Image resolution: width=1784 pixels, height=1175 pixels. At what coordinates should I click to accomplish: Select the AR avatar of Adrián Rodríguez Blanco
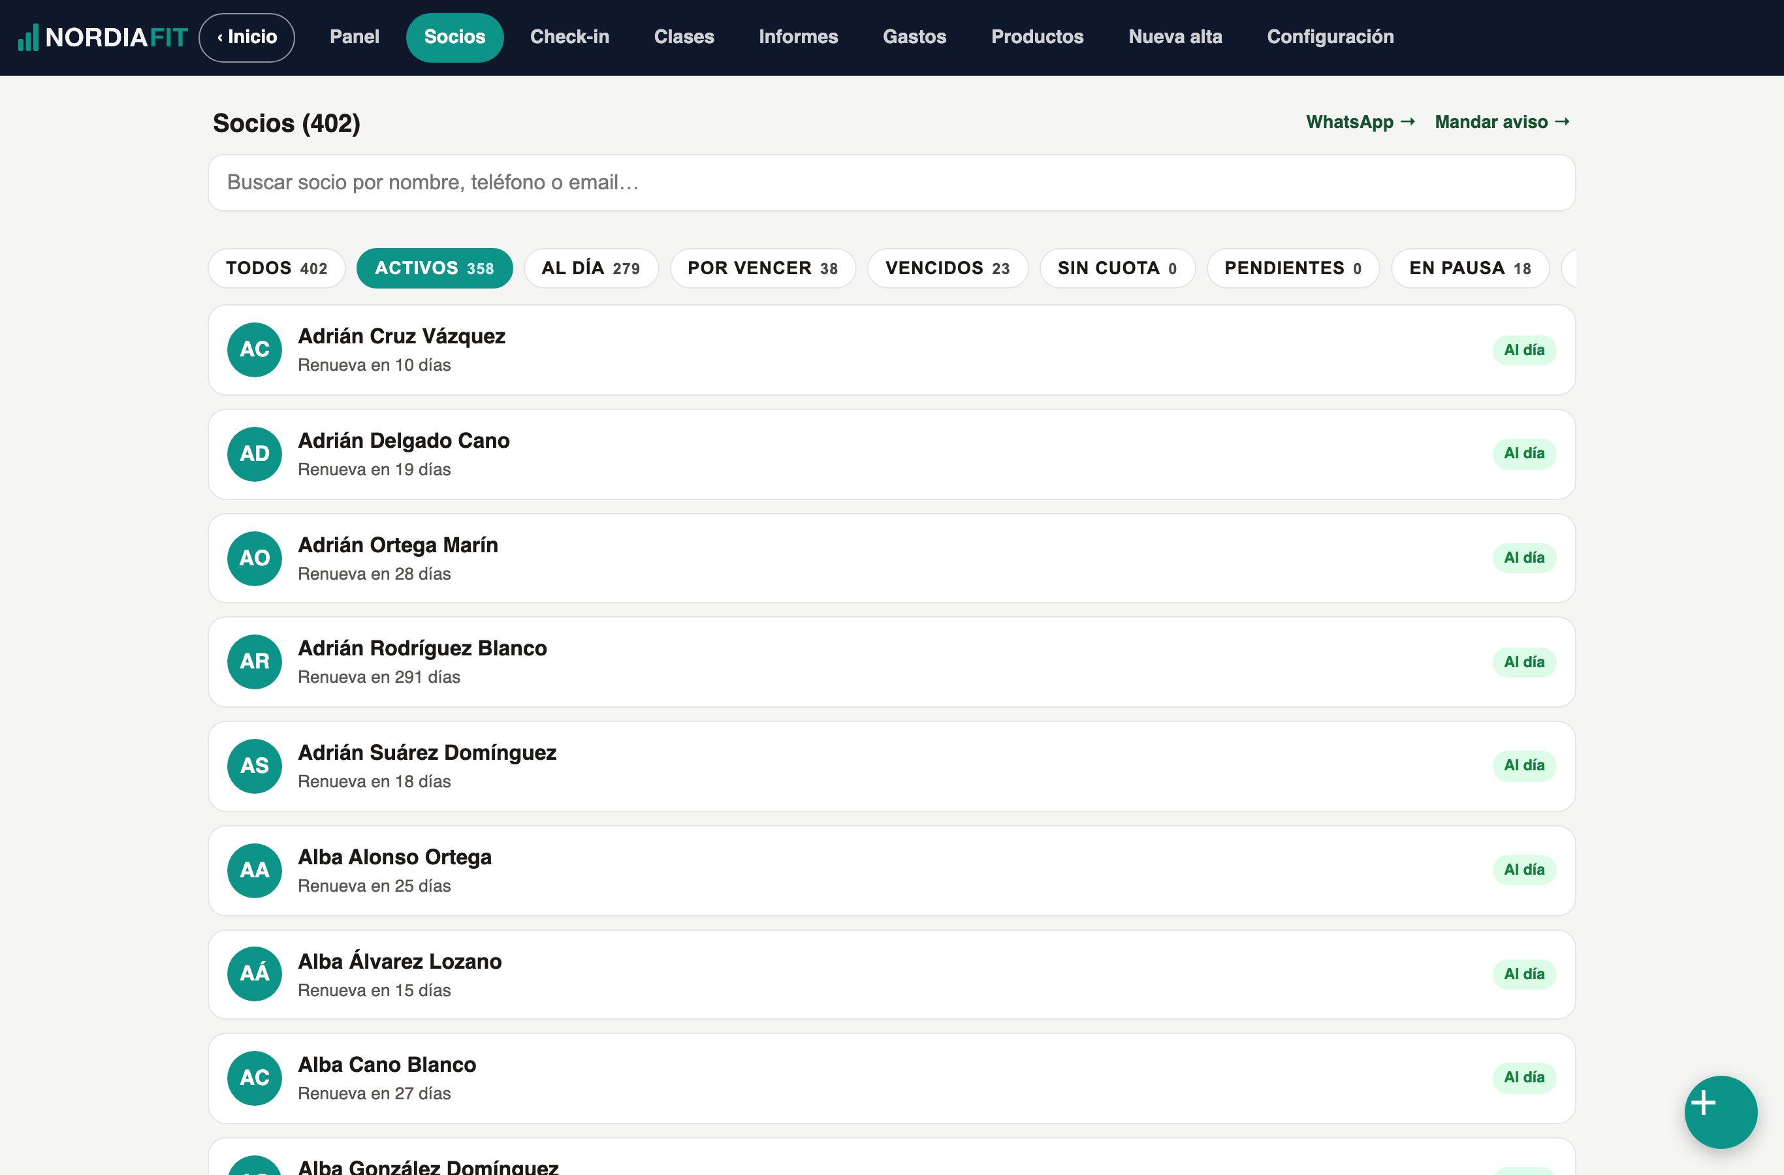[255, 662]
